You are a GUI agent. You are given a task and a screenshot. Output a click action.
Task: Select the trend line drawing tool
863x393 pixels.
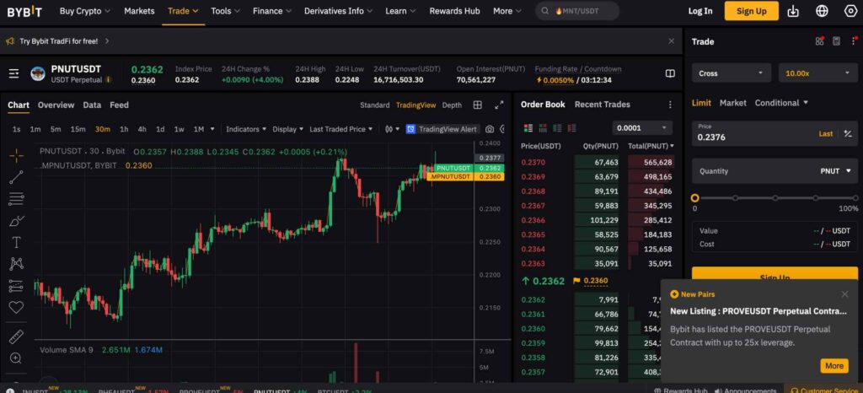point(17,177)
